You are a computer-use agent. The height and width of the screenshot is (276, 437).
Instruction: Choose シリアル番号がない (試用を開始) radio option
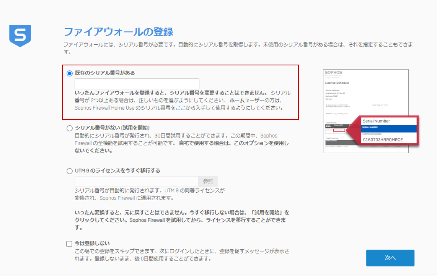[70, 128]
